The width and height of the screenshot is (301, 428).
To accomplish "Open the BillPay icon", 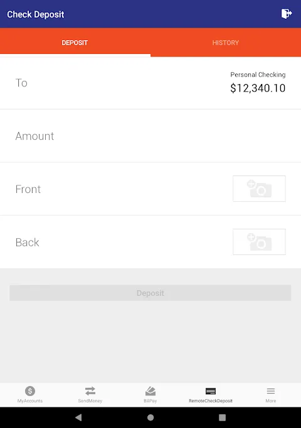I will click(150, 391).
